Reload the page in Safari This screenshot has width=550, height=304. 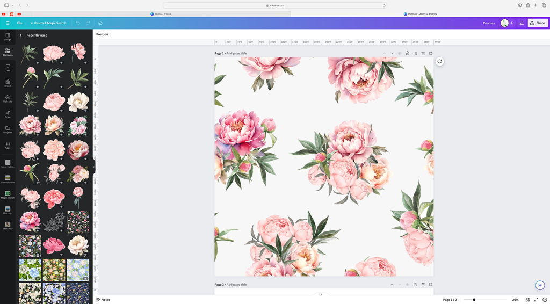(384, 5)
